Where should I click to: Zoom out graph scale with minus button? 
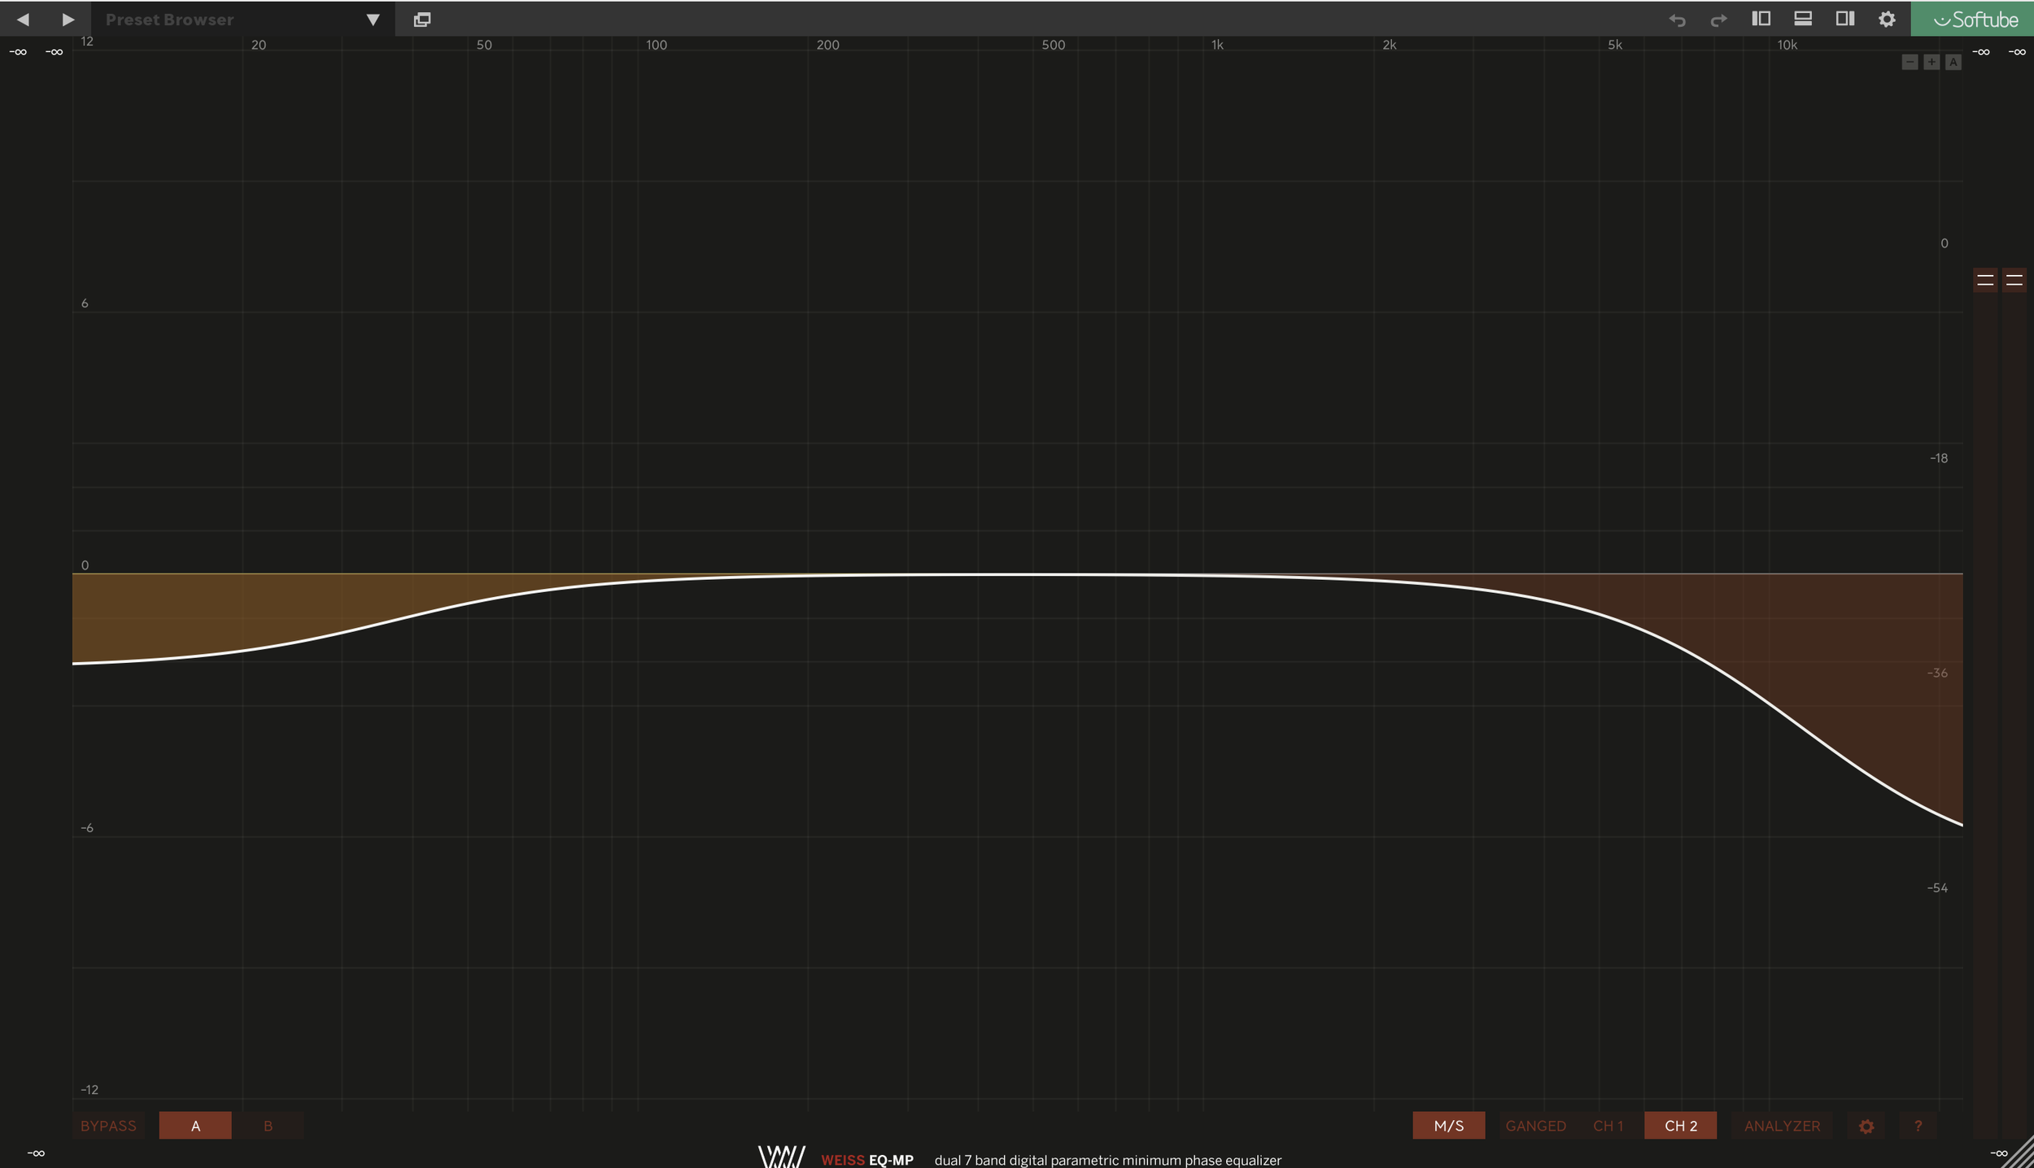pyautogui.click(x=1910, y=63)
